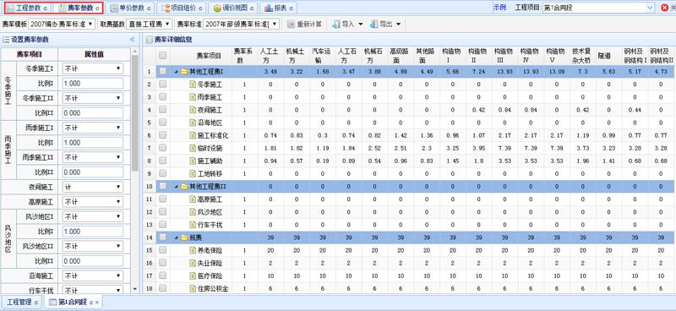Check the 规费 row checkbox
Image resolution: width=676 pixels, height=311 pixels.
[162, 237]
